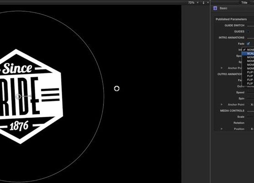Uncheck the Fade checkbox under Intro Animations

[x=248, y=44]
